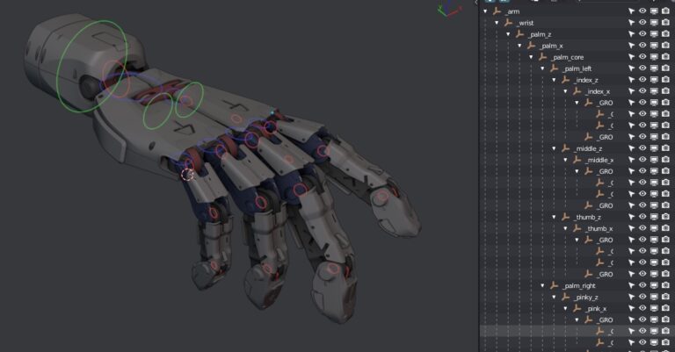Image resolution: width=675 pixels, height=352 pixels.
Task: Disable render camera icon for _pinky_z
Action: click(x=665, y=297)
